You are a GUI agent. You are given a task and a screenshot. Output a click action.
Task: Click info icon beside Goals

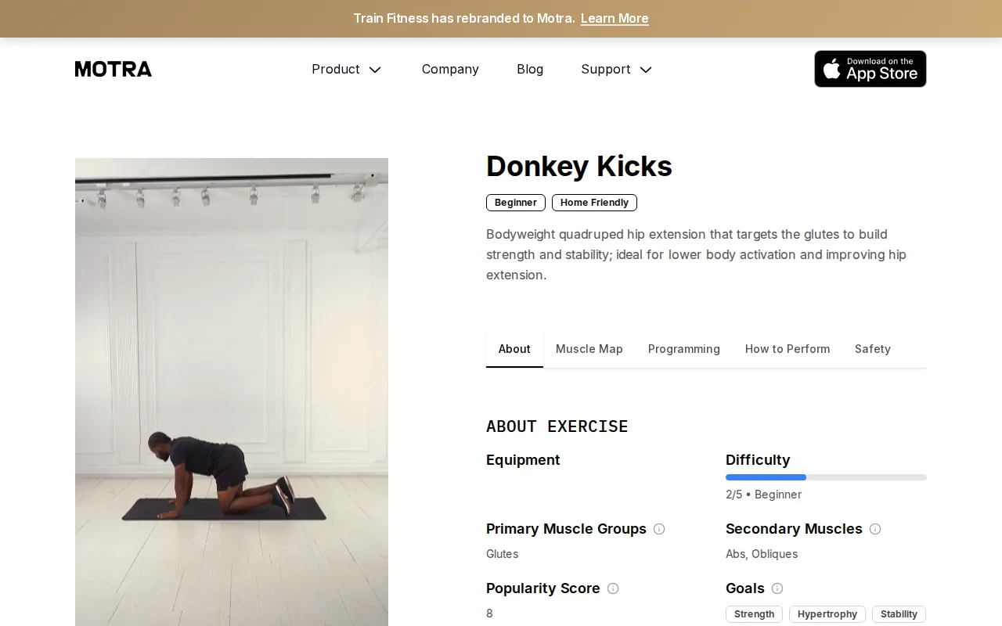coord(777,588)
